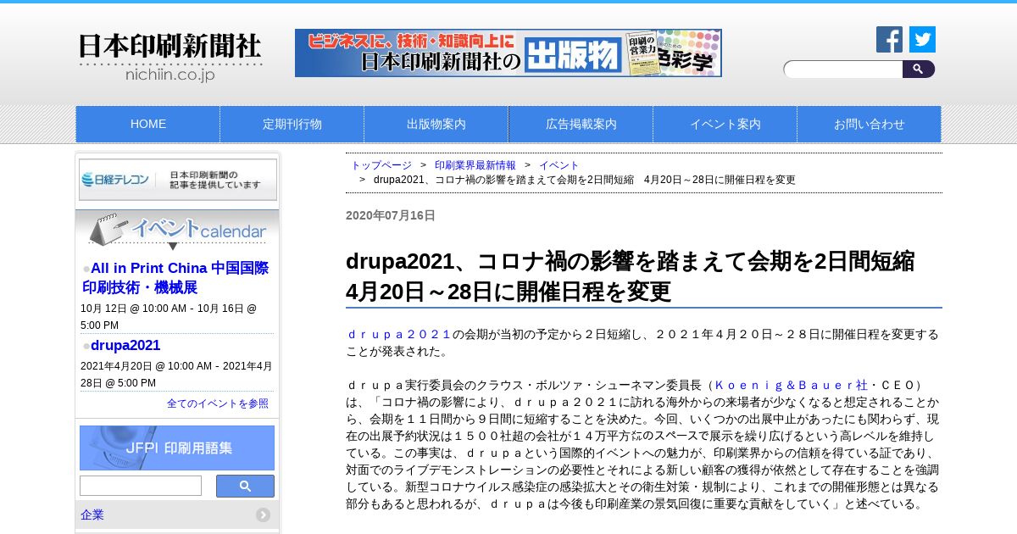This screenshot has width=1017, height=534.
Task: Follow 印刷業界最新情報 breadcrumb link
Action: point(475,165)
